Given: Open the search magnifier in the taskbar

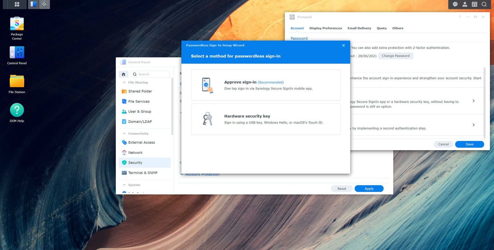Looking at the screenshot, I should coord(484,4).
